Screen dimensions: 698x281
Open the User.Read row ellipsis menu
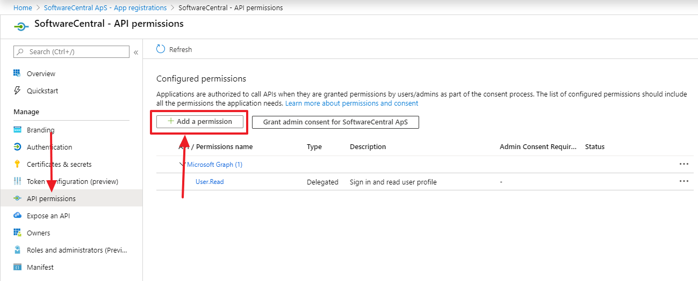(683, 181)
